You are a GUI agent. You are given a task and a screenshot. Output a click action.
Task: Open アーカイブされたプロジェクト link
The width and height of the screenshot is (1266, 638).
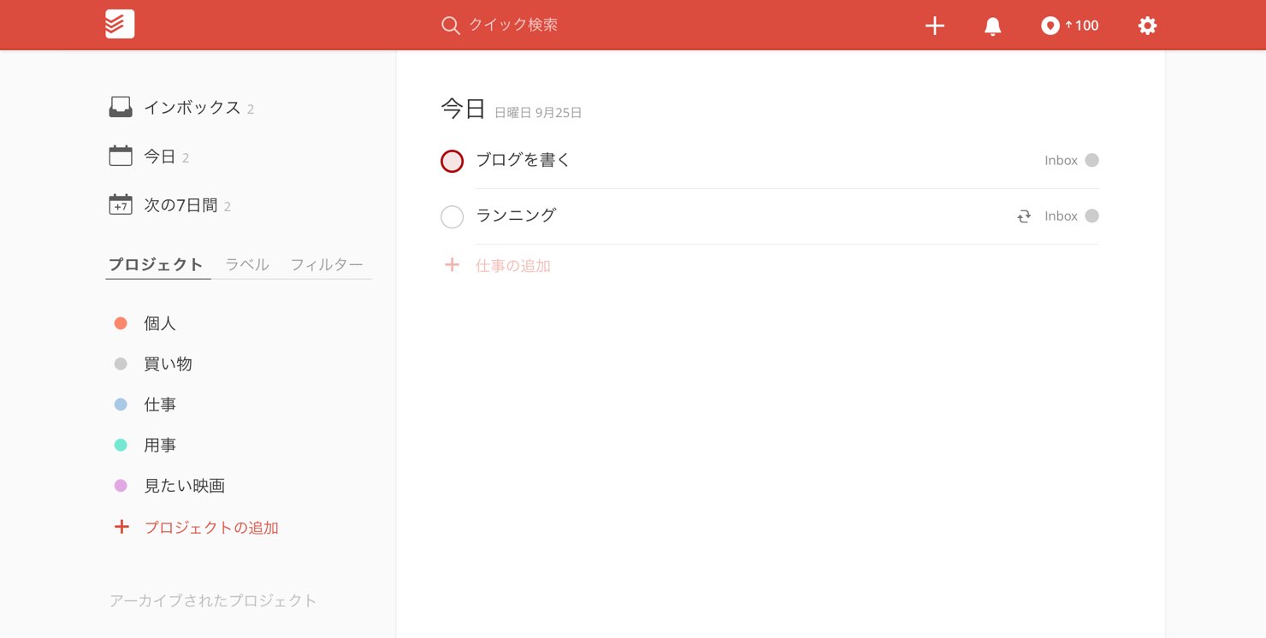click(213, 600)
